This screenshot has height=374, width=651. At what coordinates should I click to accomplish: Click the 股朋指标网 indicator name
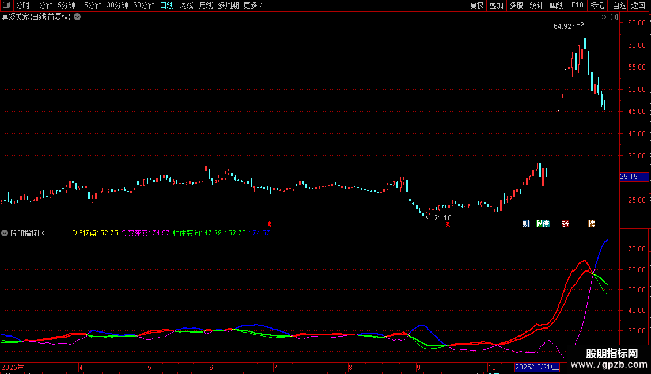coord(28,233)
